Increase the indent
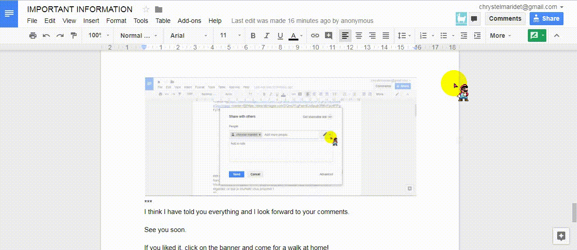Image resolution: width=577 pixels, height=250 pixels. coord(477,36)
